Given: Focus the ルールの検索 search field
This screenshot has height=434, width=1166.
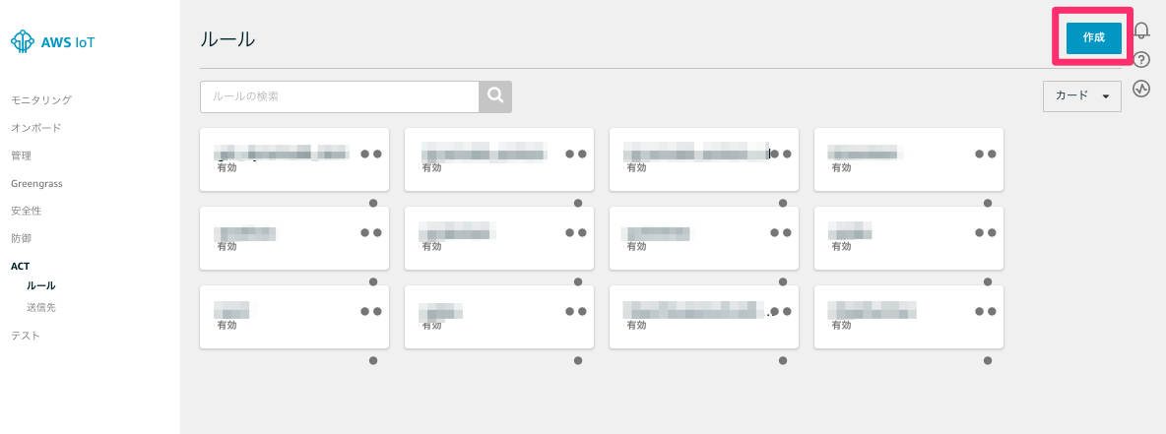Looking at the screenshot, I should [340, 96].
